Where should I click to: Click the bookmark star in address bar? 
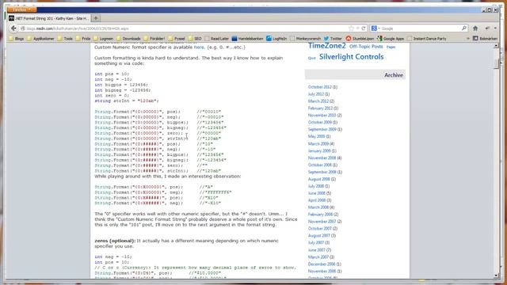[x=351, y=28]
